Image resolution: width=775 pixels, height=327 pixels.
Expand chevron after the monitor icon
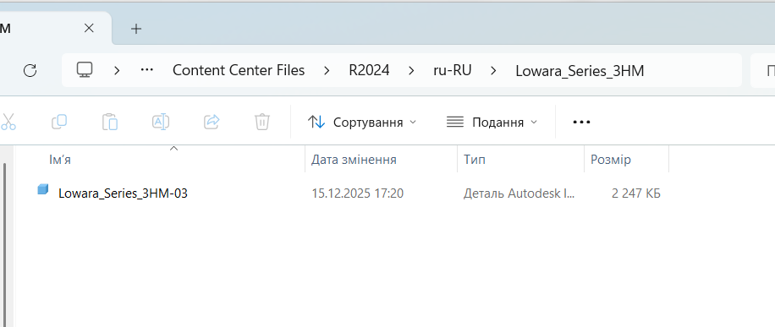(117, 71)
